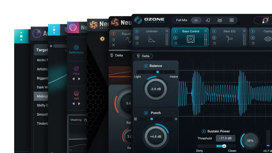
Task: Step to the next Plate reverb option
Action: pos(79,79)
